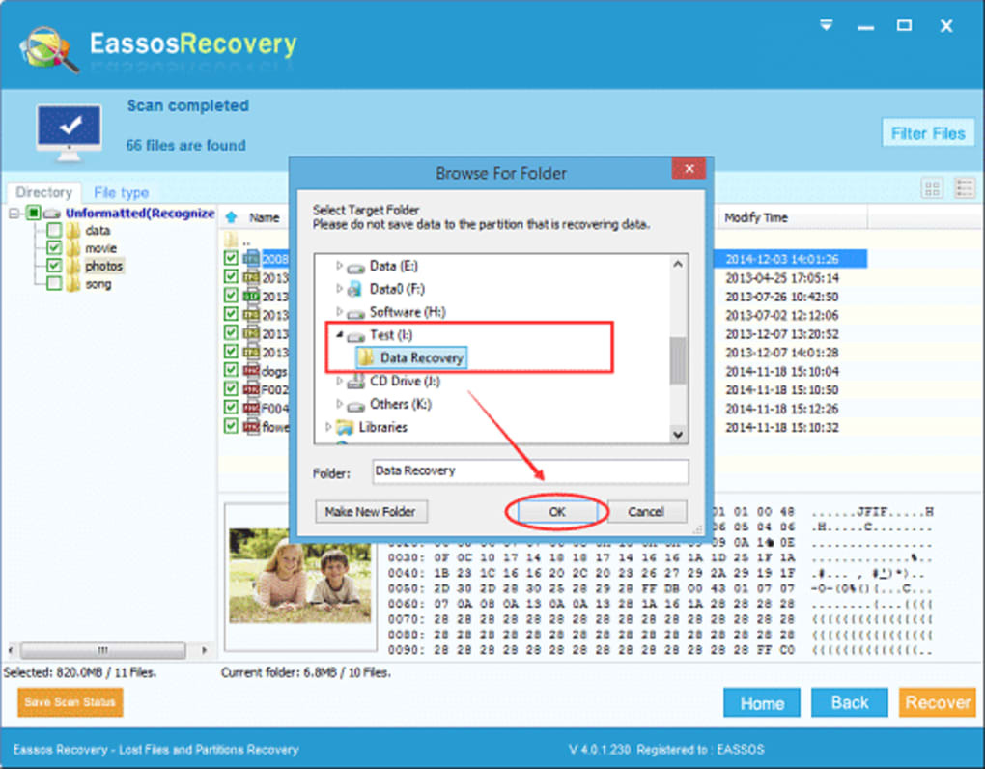
Task: Click the Back button
Action: coord(849,702)
